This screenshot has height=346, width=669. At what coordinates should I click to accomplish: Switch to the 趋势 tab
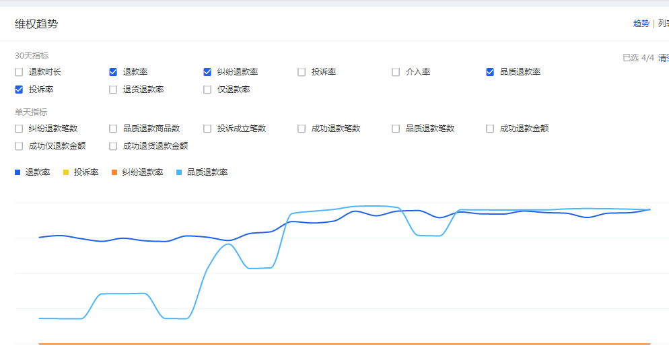[641, 24]
